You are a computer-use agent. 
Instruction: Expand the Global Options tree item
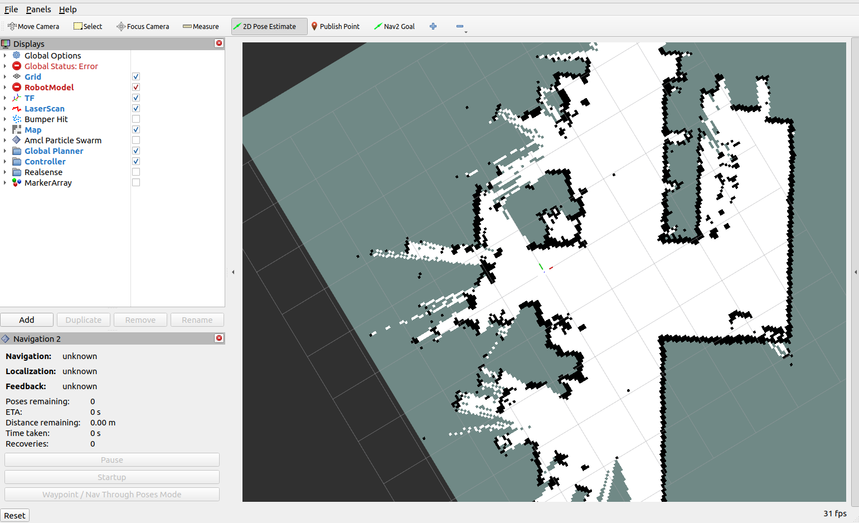click(x=5, y=55)
